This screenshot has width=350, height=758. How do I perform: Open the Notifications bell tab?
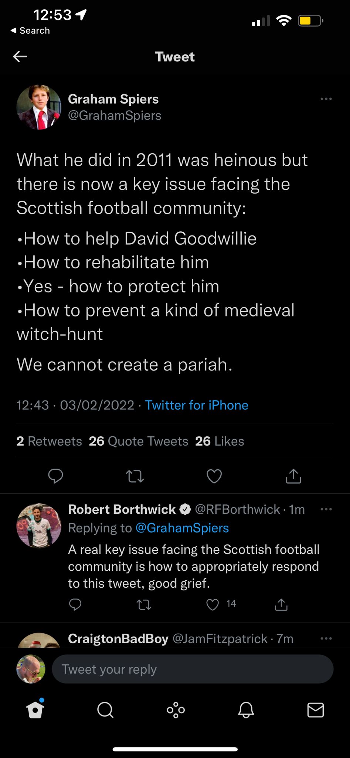click(246, 710)
